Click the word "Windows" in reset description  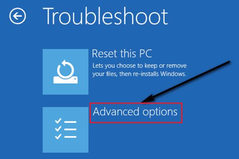[x=173, y=74]
